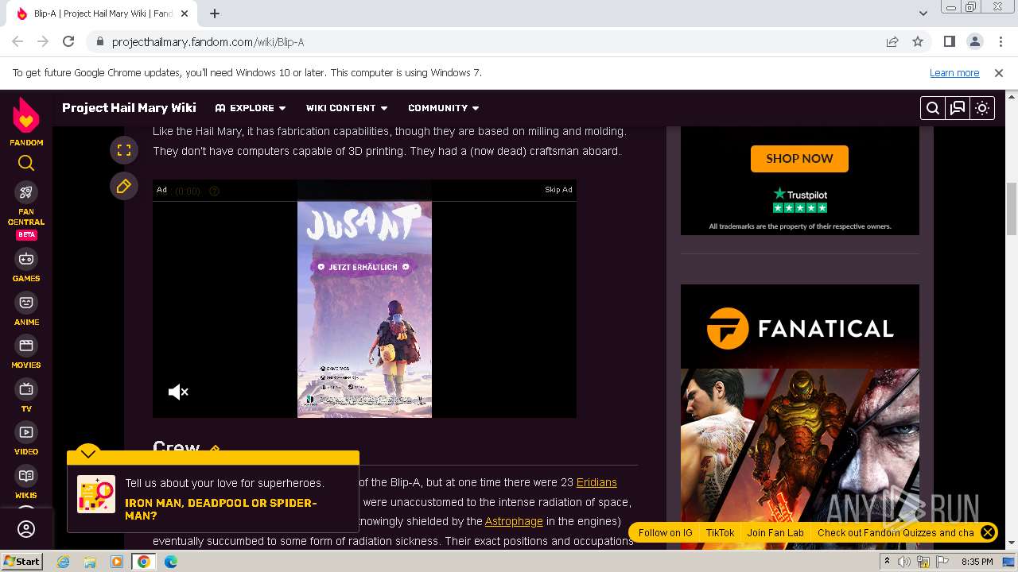Open Windows Explorer folder on taskbar
This screenshot has height=572, width=1018.
[x=89, y=562]
